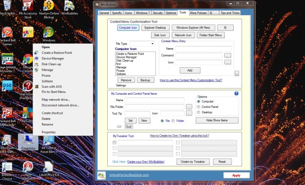Click Scan with AVG in the context menu

coord(52,86)
